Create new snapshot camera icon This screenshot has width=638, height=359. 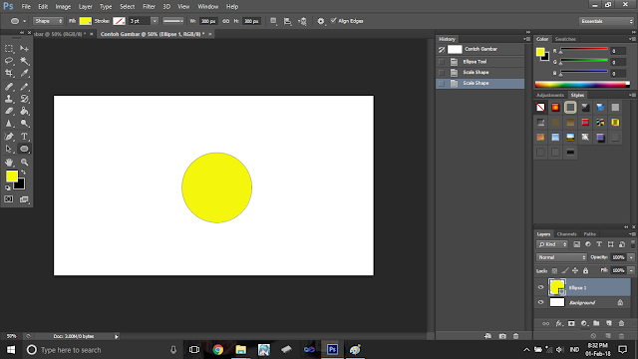coord(502,336)
